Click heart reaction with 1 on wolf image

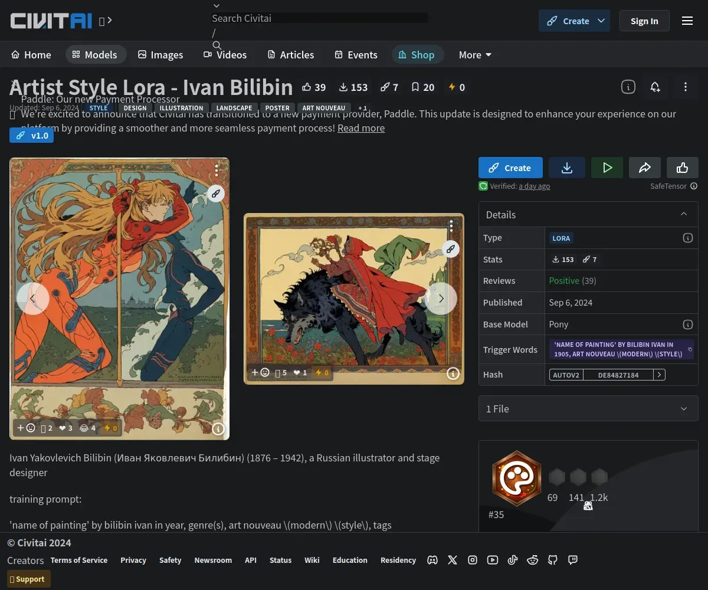point(300,372)
